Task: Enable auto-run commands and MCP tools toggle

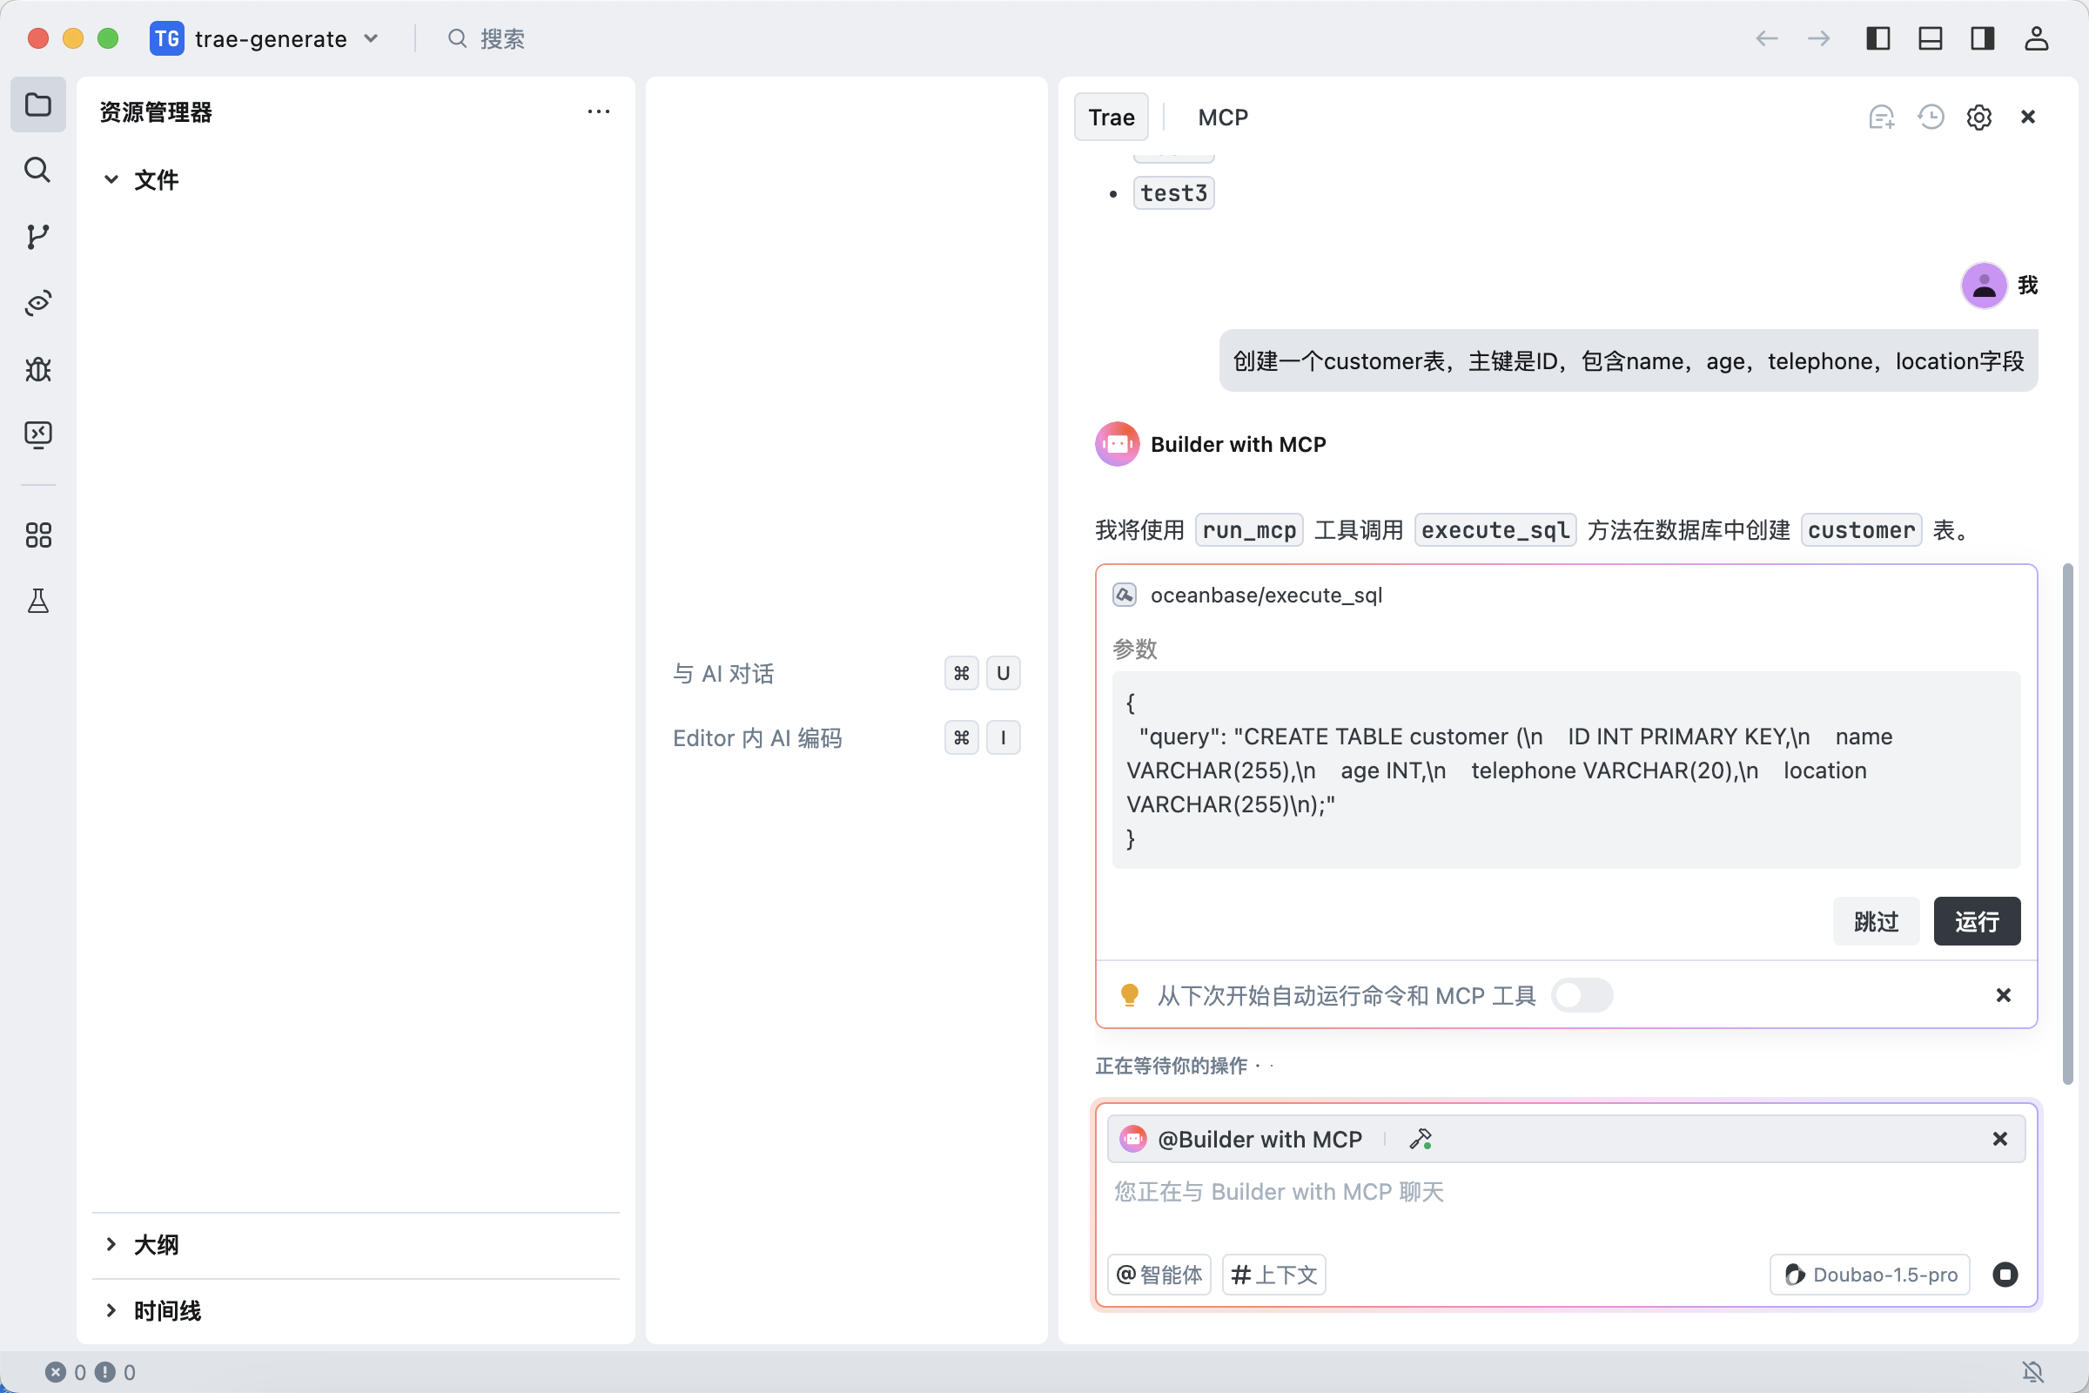Action: [x=1581, y=995]
